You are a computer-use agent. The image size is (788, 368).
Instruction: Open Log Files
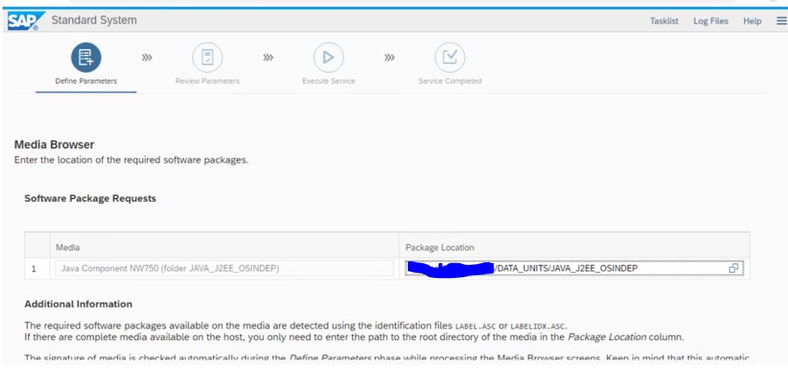pos(710,21)
